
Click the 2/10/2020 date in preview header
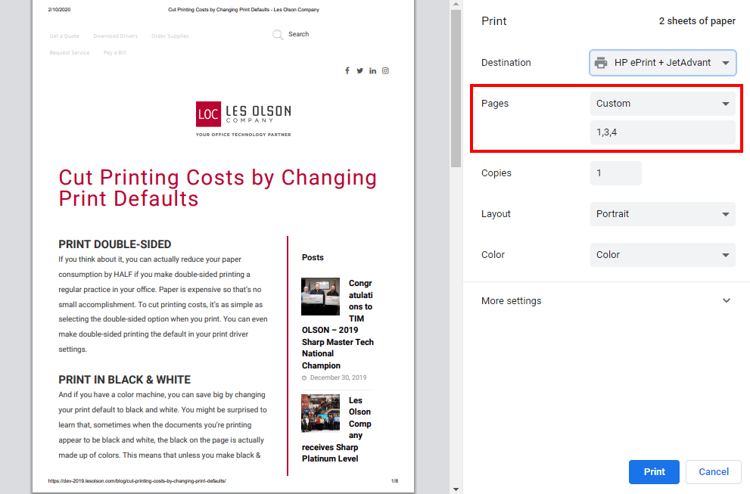tap(59, 10)
